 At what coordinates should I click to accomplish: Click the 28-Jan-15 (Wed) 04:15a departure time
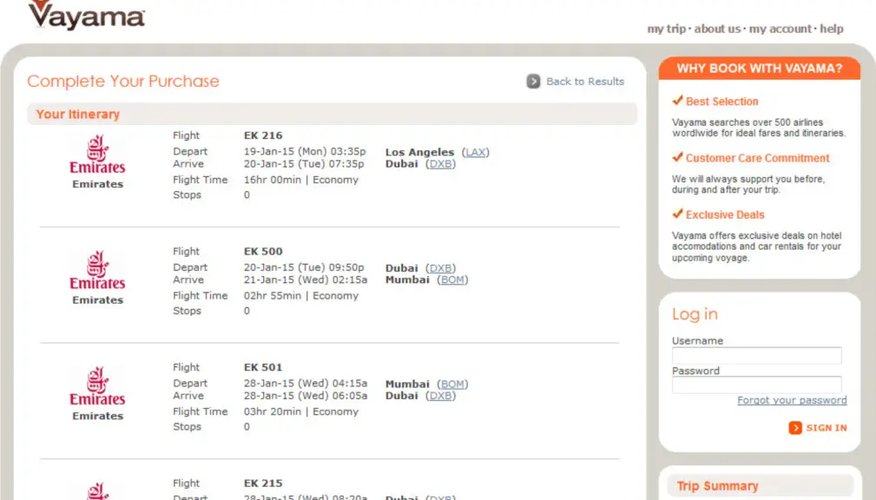click(x=305, y=384)
